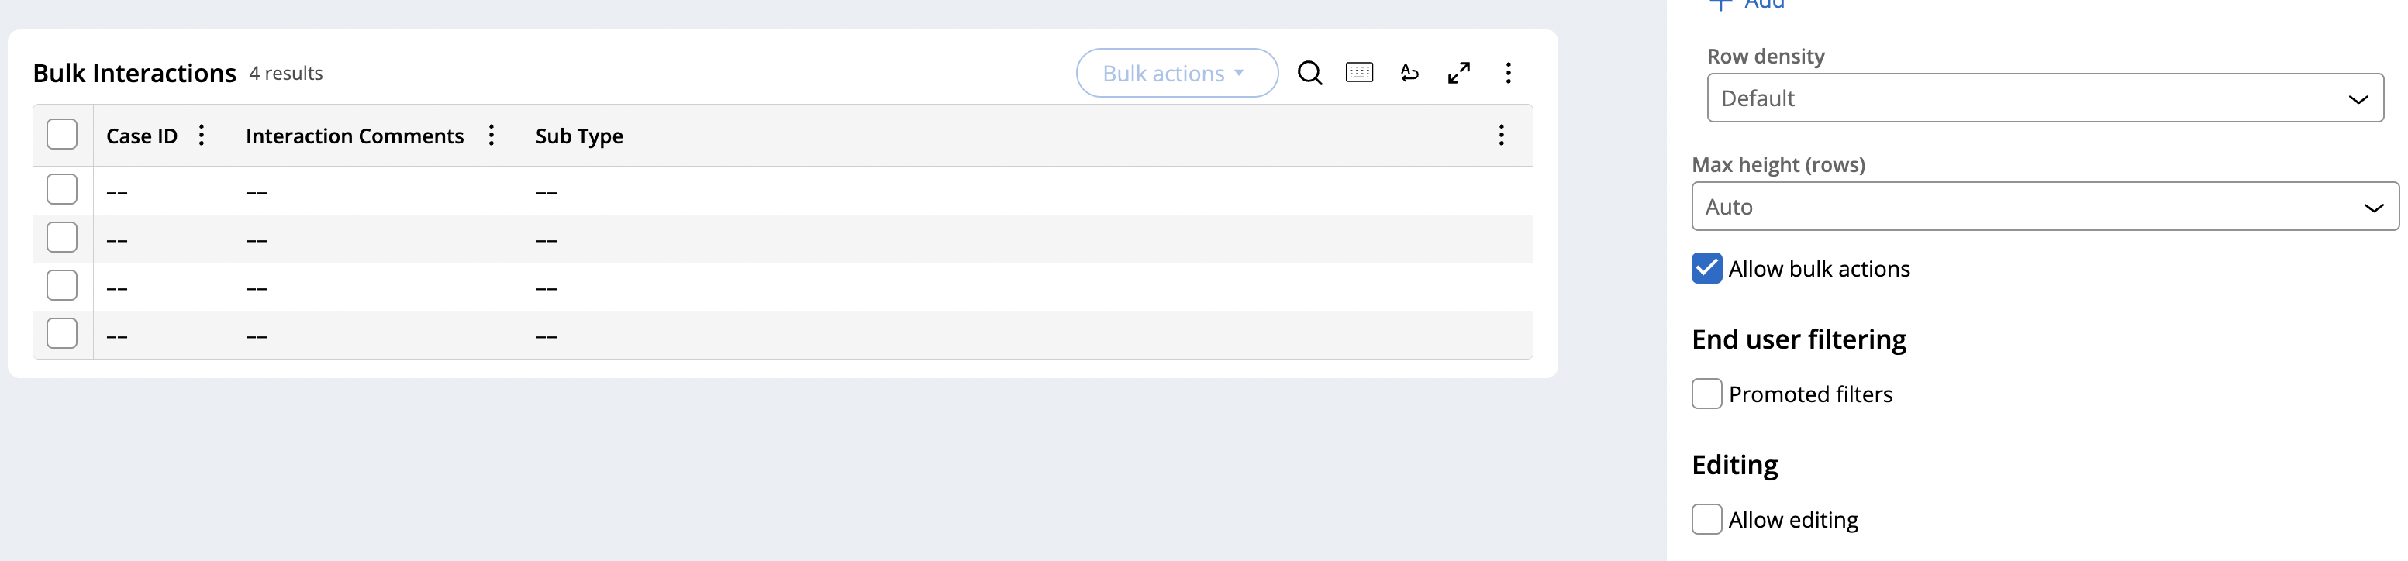
Task: Open the Row density dropdown
Action: (x=2044, y=98)
